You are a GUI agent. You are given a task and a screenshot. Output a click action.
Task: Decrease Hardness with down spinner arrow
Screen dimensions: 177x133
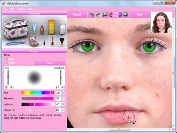coord(63,88)
